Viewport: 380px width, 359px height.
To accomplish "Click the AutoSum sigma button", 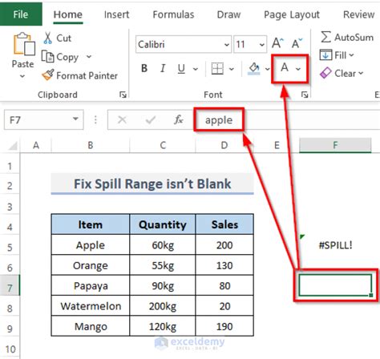I will pos(347,38).
